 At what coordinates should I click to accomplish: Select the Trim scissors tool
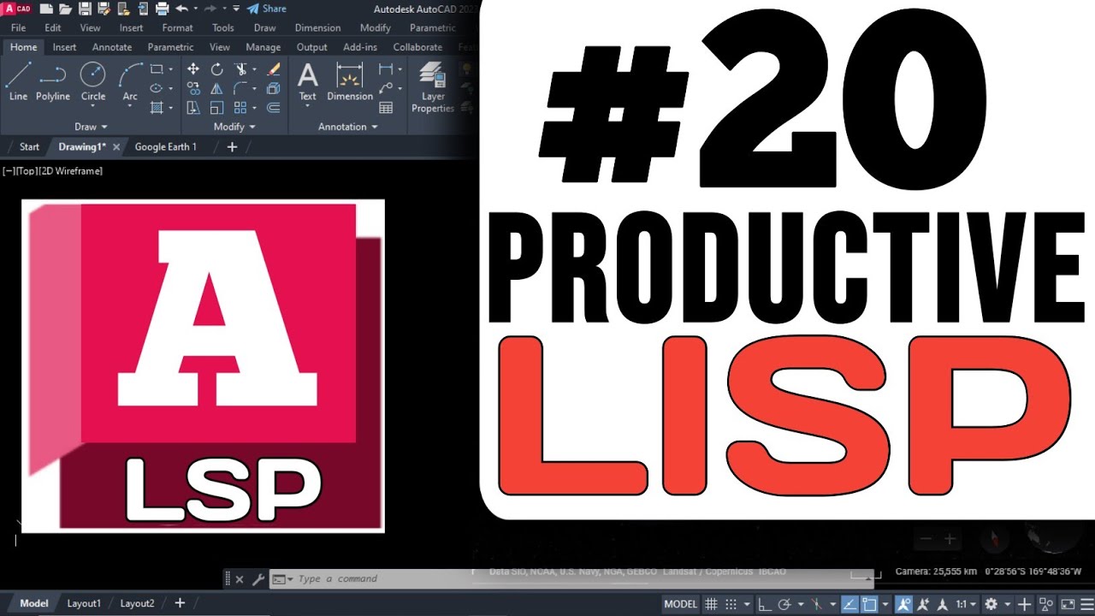(x=241, y=68)
